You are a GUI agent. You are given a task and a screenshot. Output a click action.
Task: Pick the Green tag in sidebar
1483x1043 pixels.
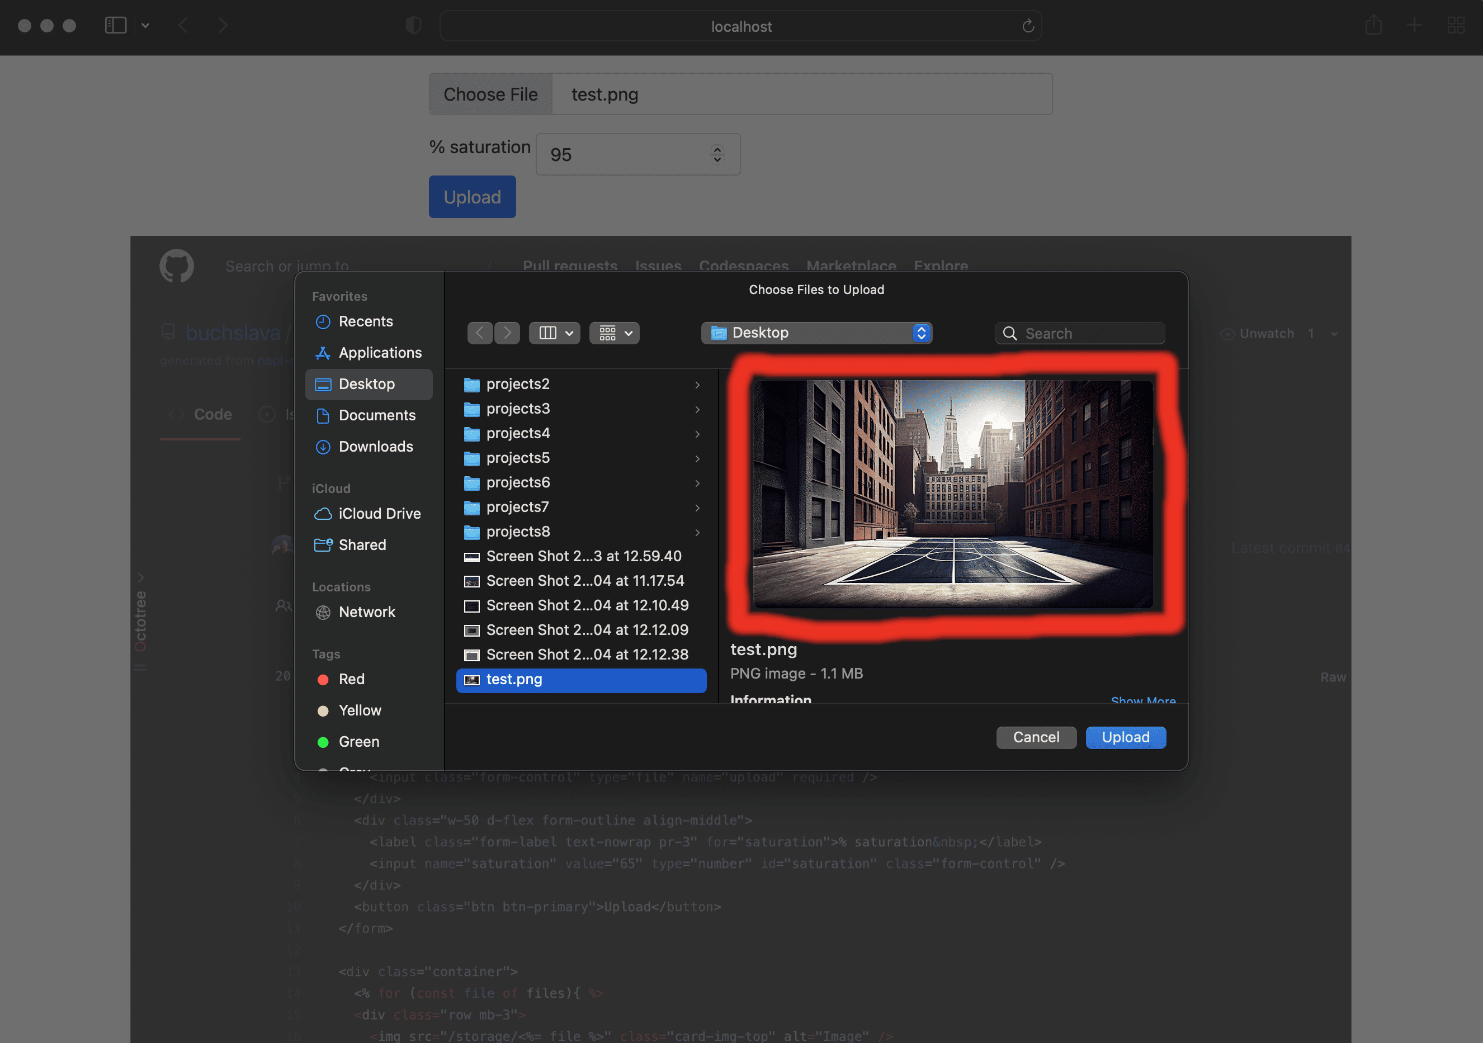point(358,742)
